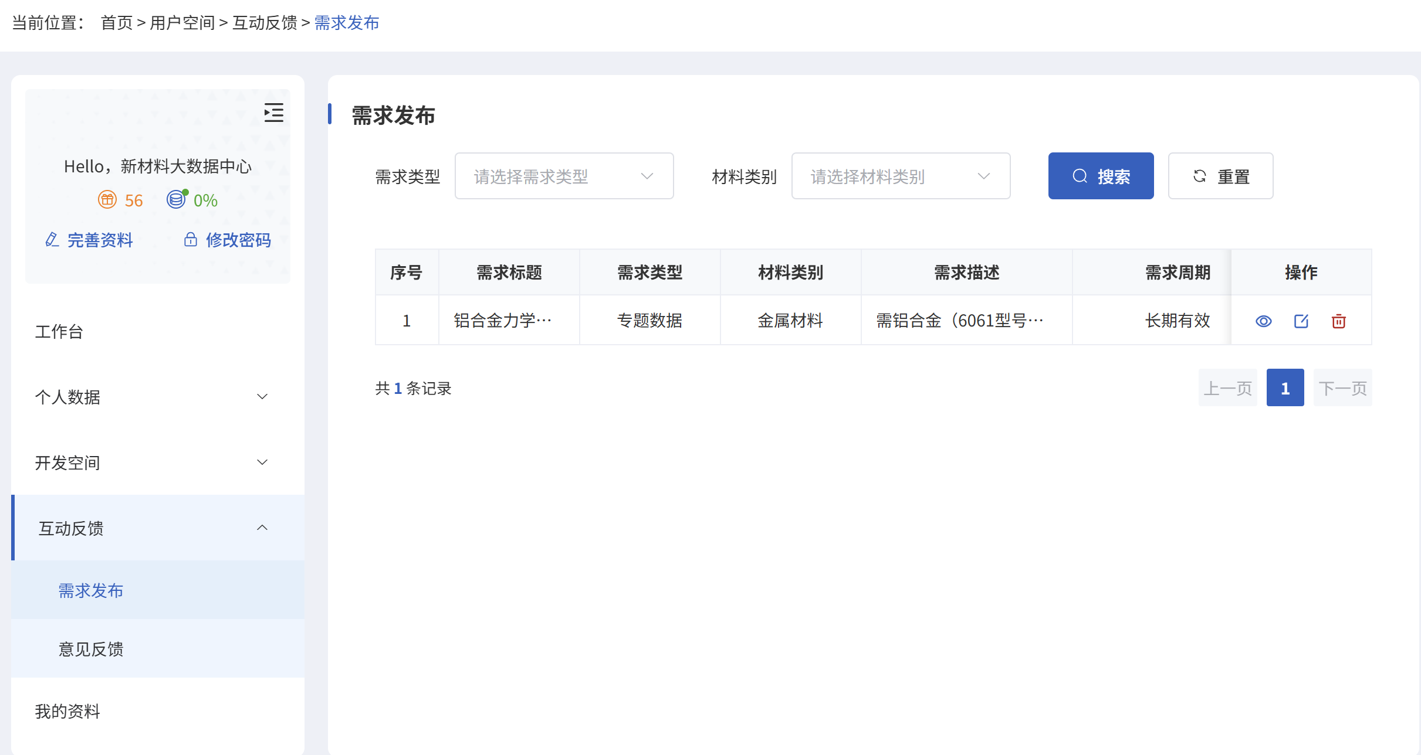Viewport: 1421px width, 755px height.
Task: Click the blue database completion icon
Action: pyautogui.click(x=176, y=200)
